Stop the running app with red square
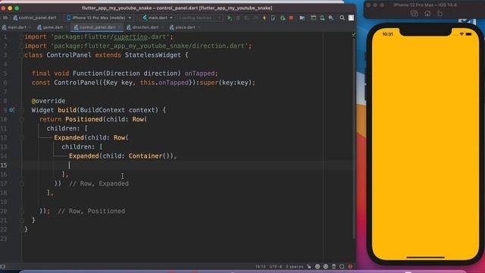Screen dimensions: 485x273 click(291, 18)
